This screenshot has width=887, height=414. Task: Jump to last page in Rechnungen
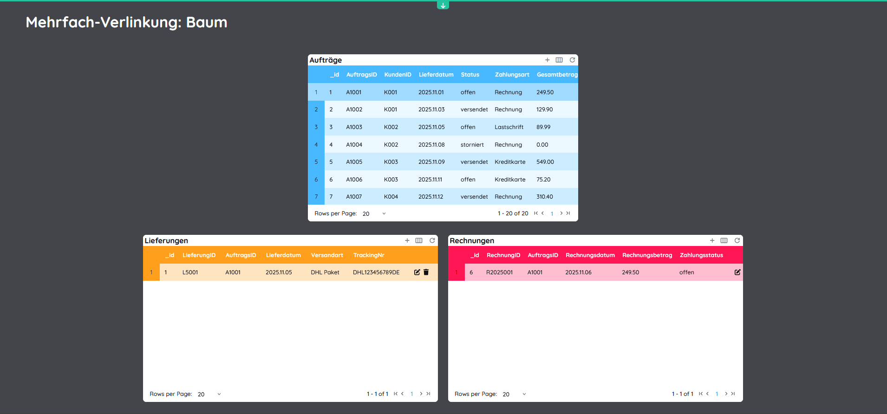(733, 394)
